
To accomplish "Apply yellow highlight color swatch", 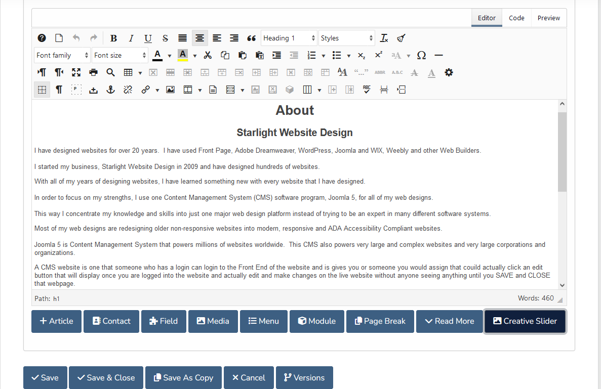I will 183,55.
